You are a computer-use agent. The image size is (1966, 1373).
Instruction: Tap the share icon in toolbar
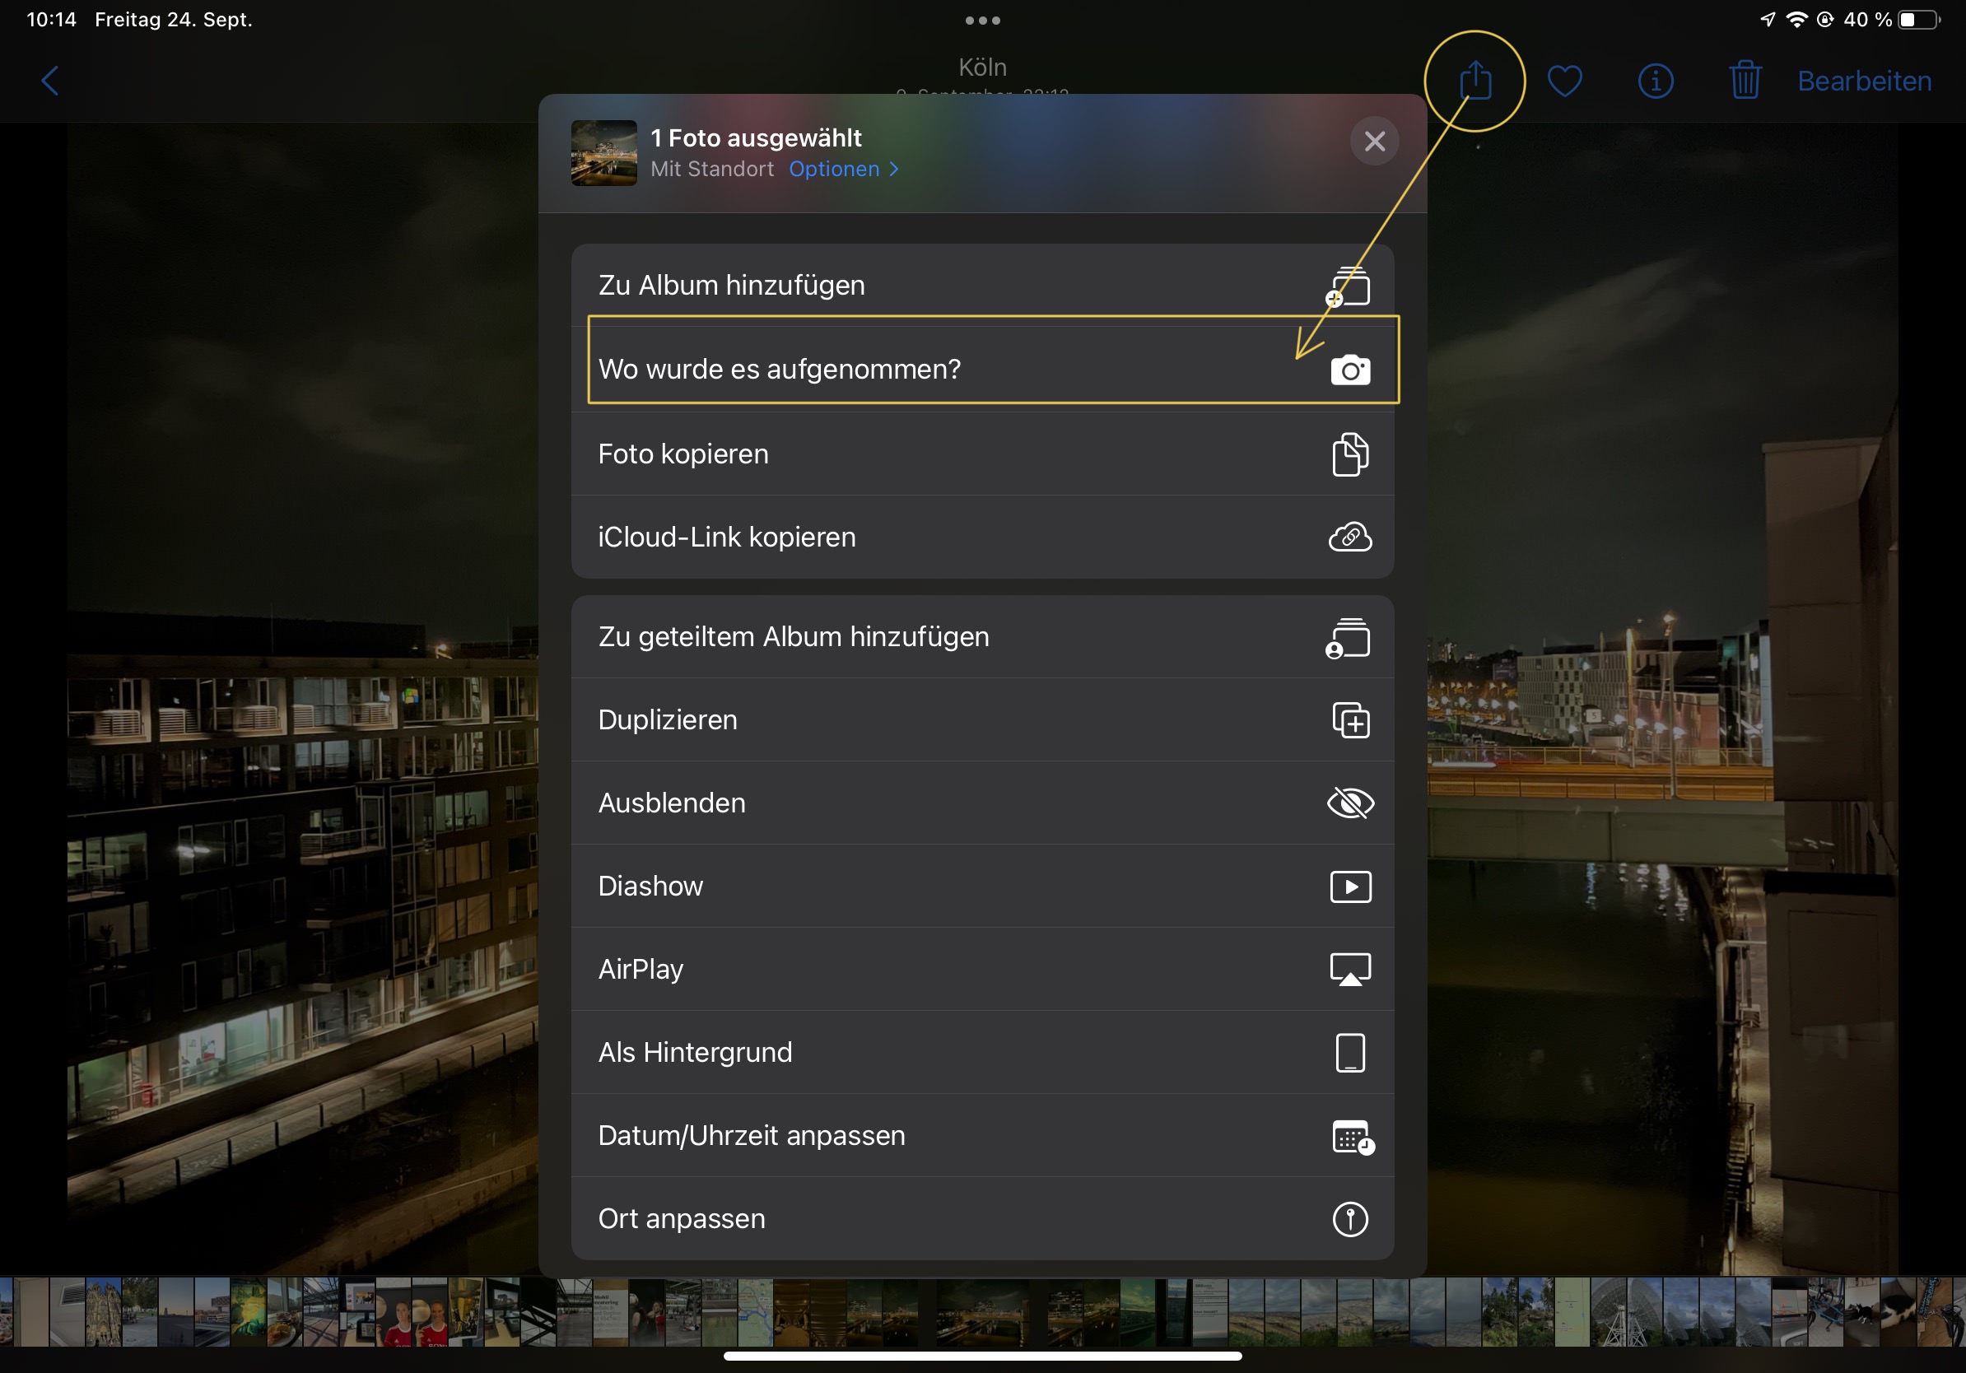pos(1474,81)
